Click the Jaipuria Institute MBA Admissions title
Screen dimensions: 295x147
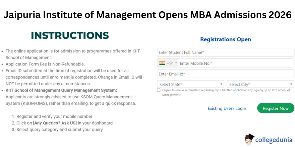coord(147,15)
